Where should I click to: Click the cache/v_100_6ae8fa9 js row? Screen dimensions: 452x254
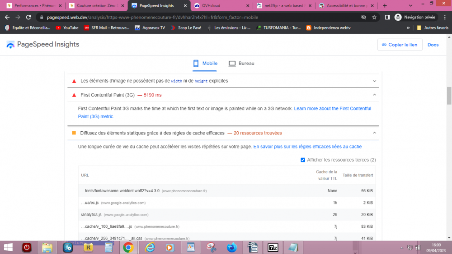pyautogui.click(x=227, y=226)
